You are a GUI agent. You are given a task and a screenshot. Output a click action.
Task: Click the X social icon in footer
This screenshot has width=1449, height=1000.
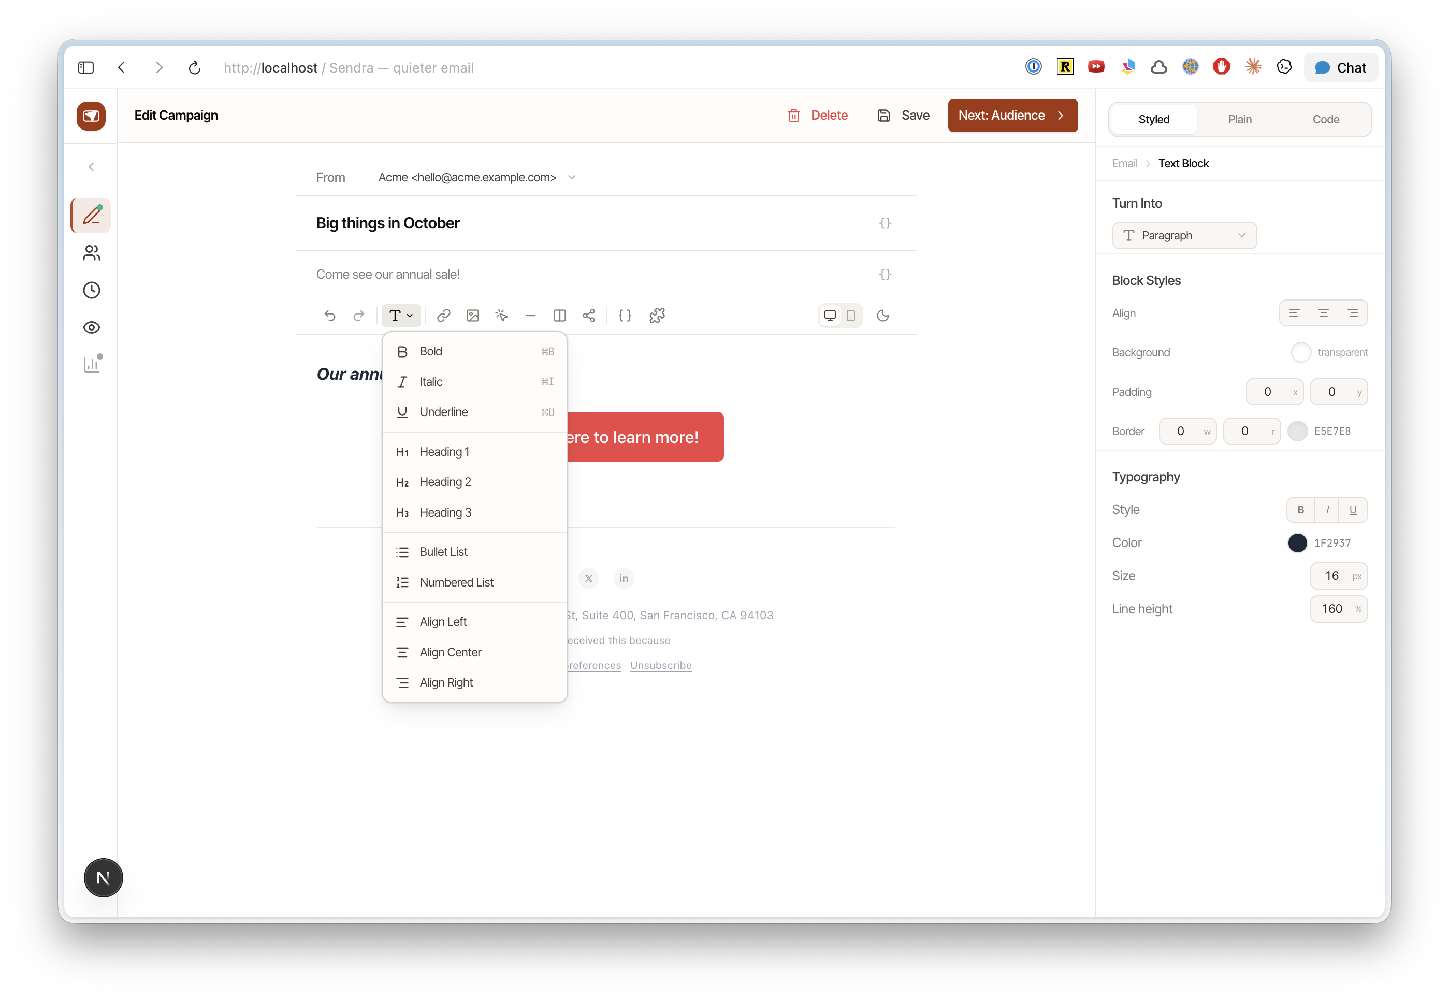[589, 578]
